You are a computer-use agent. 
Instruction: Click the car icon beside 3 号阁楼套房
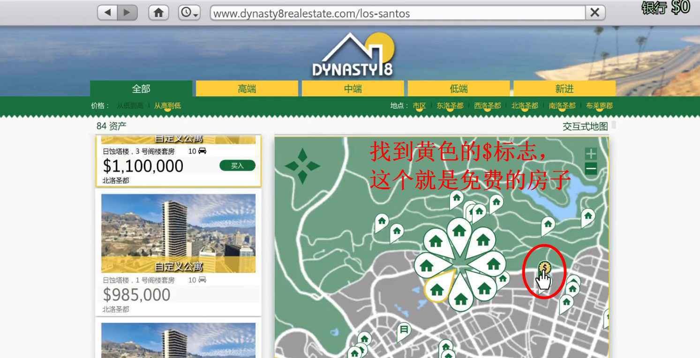203,151
